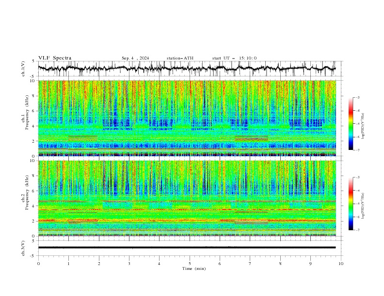Viewport: 384px width, 296px height.
Task: Click the time axis tick label "7"
Action: (250, 264)
